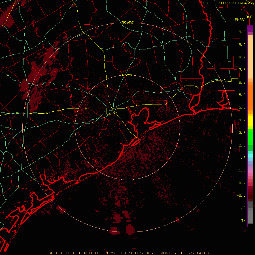Click the "KHGX 6 JUL 25 14:03" timestamp text
Screen dimensions: 255x255
185,253
